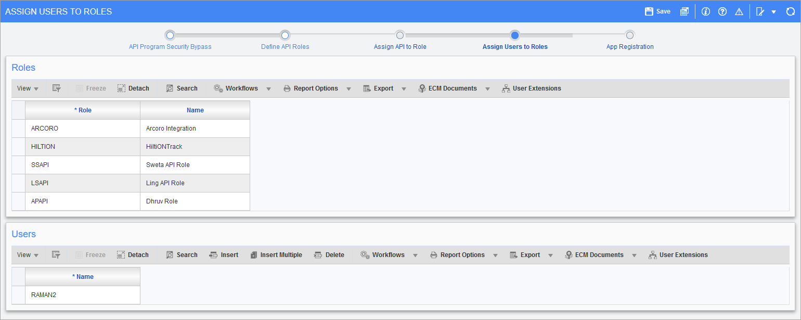Expand the dropdown arrow next to edit icon
Screen dimensions: 801x320
774,11
